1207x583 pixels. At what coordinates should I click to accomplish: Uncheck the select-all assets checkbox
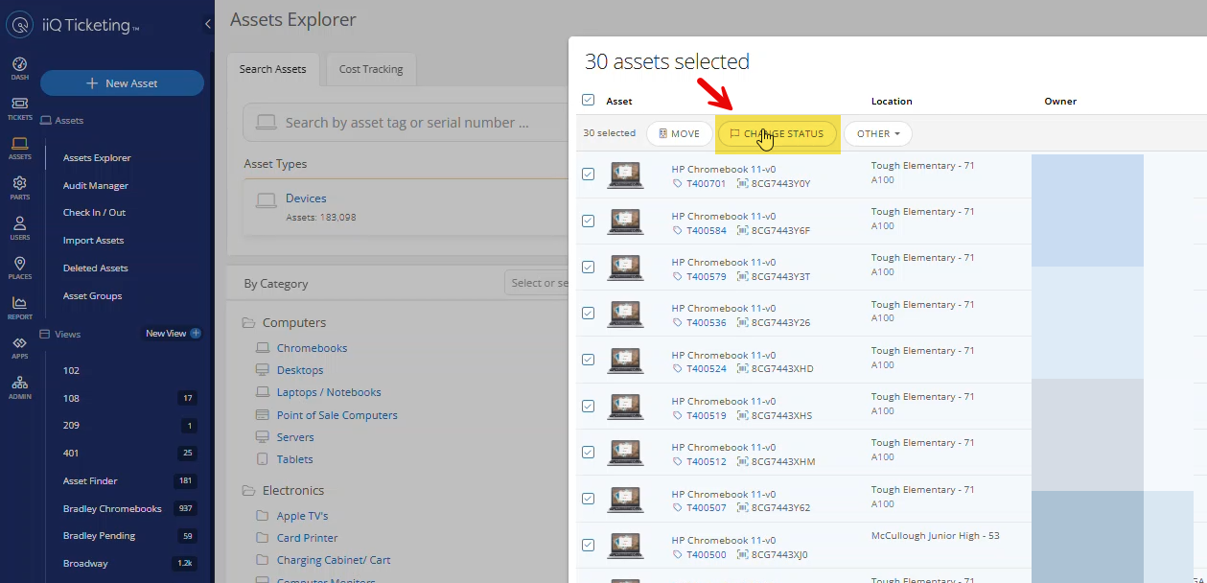(589, 100)
